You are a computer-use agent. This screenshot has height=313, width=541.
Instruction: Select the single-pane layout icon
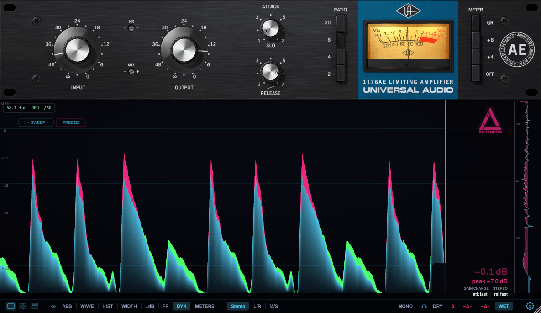11,306
